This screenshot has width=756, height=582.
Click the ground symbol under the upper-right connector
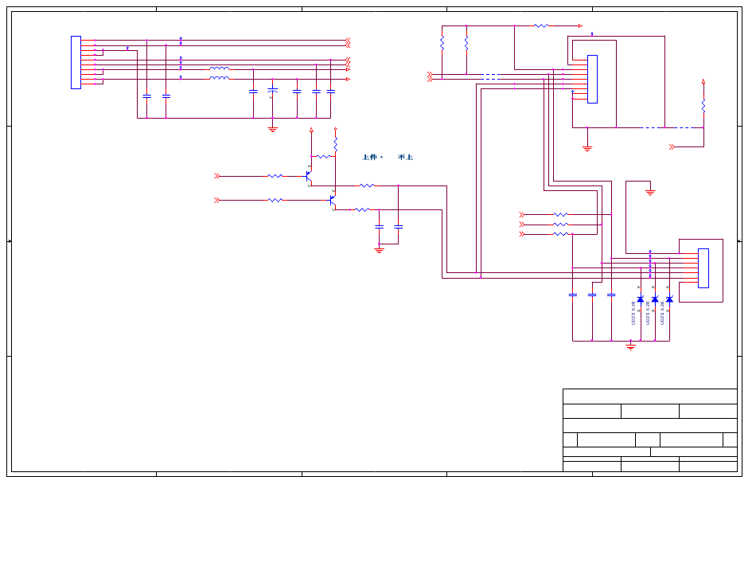click(587, 149)
